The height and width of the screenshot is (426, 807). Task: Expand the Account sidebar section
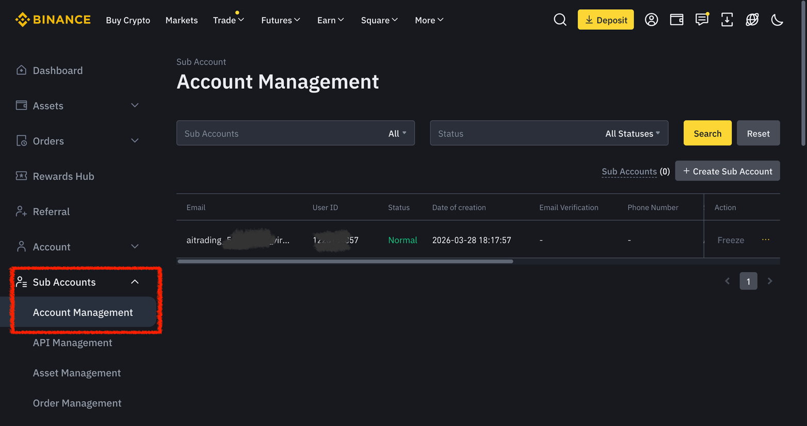click(x=135, y=247)
